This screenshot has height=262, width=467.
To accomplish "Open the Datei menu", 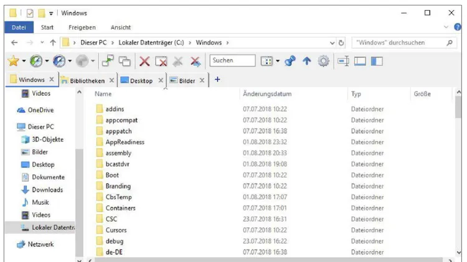I will point(19,27).
